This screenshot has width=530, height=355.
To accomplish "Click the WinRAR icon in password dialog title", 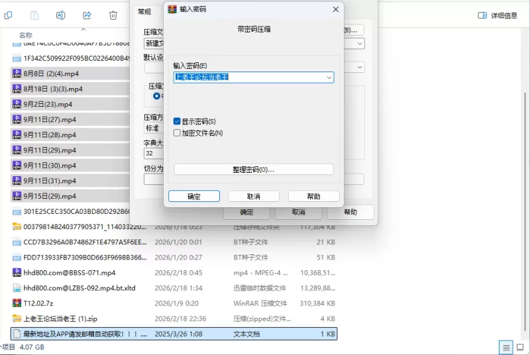I will coord(172,9).
